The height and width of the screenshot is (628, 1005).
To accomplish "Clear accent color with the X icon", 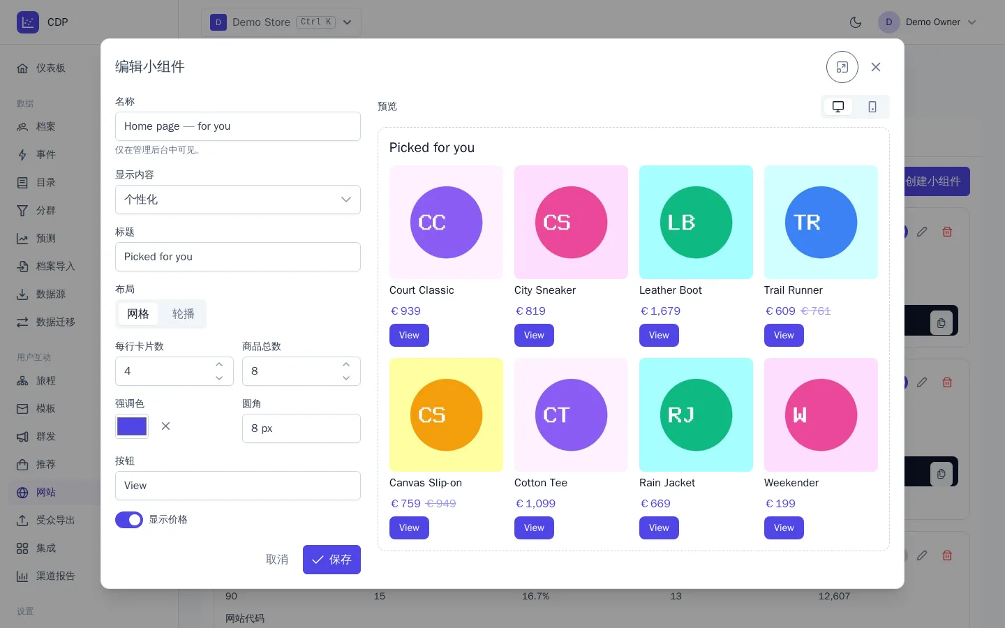I will pos(165,426).
